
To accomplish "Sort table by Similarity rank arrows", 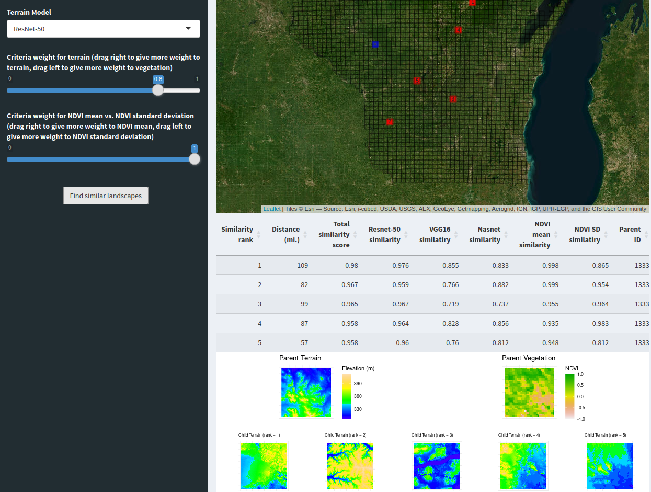I will click(258, 235).
